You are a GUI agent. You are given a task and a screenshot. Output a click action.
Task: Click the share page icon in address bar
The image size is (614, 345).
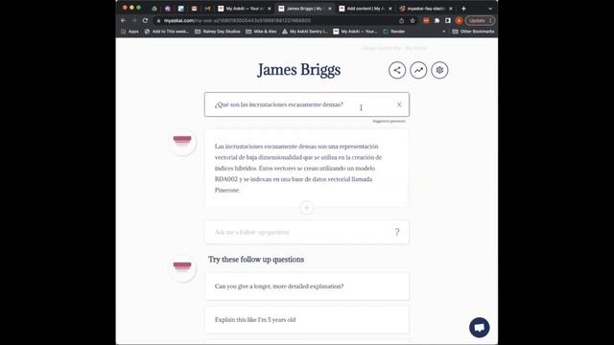pos(401,20)
